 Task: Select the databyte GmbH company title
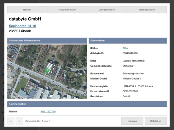click(25, 19)
